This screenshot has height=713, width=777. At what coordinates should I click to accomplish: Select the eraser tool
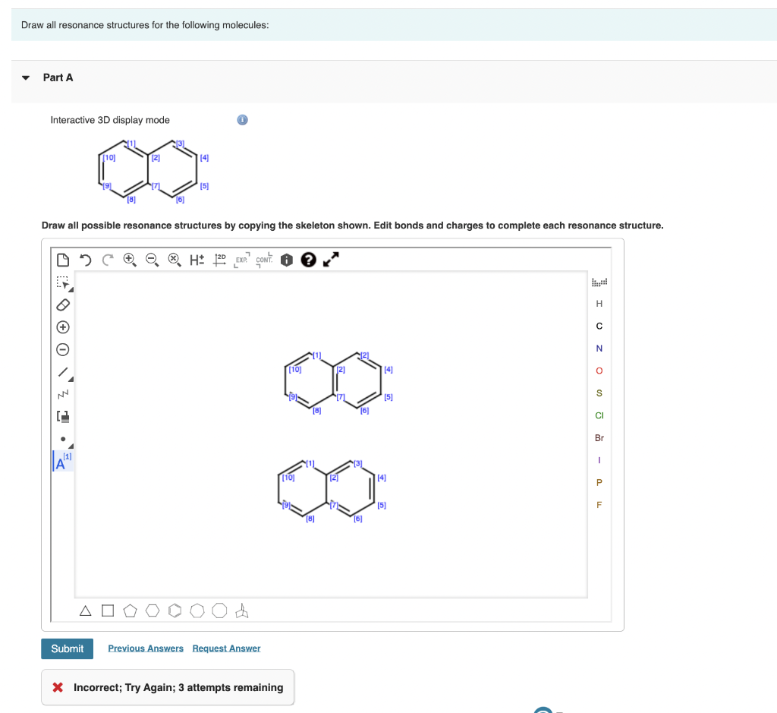63,304
